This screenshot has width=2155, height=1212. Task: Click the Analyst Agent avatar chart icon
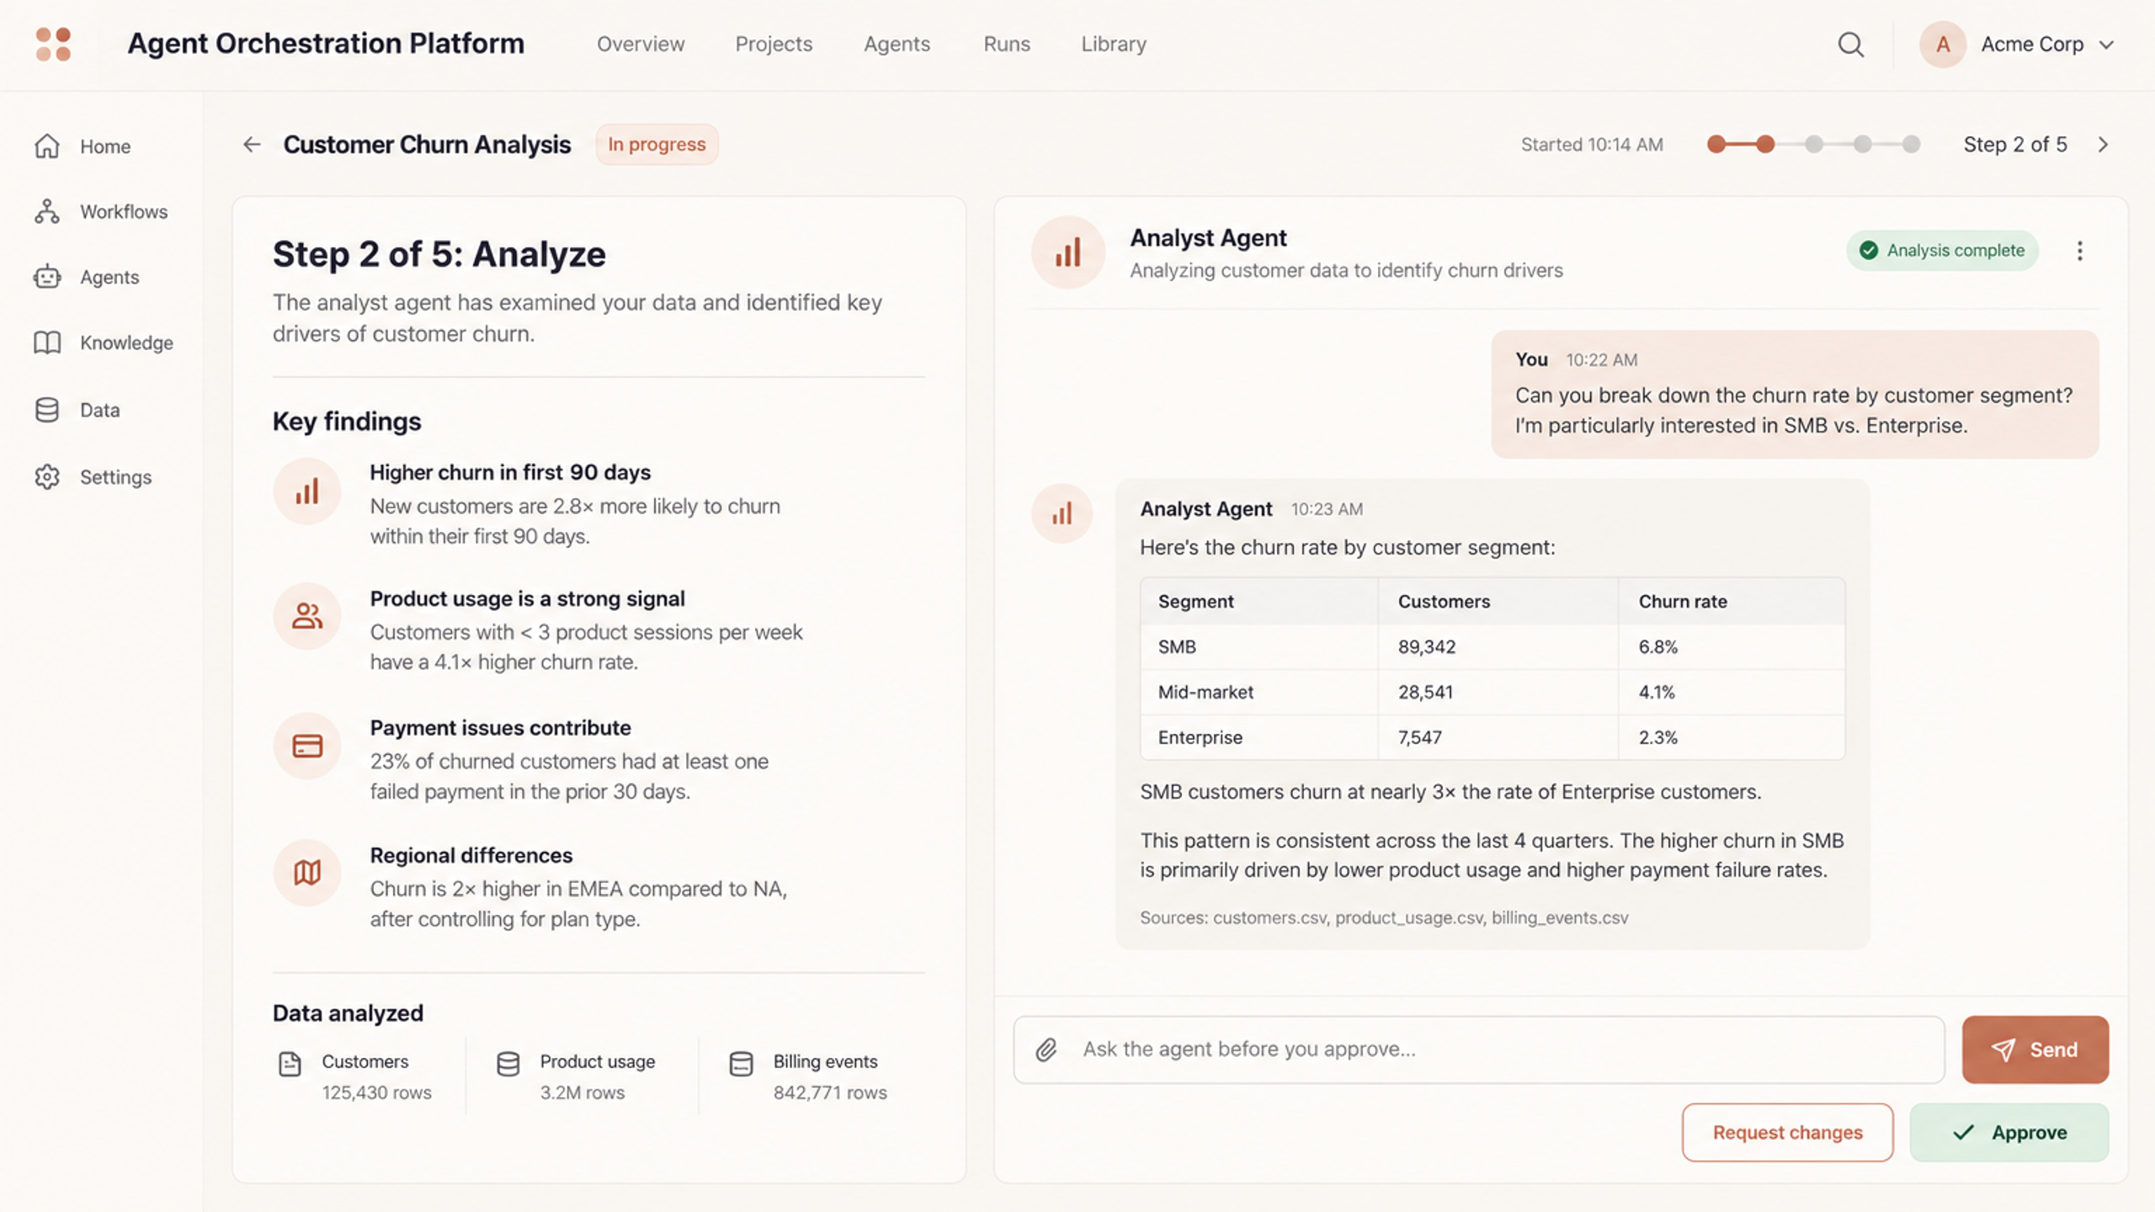[1067, 252]
